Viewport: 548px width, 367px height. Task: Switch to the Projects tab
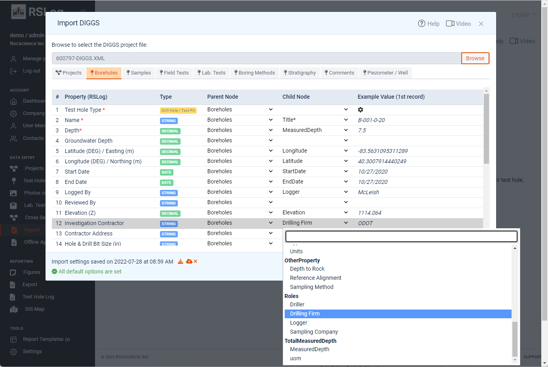pos(68,73)
